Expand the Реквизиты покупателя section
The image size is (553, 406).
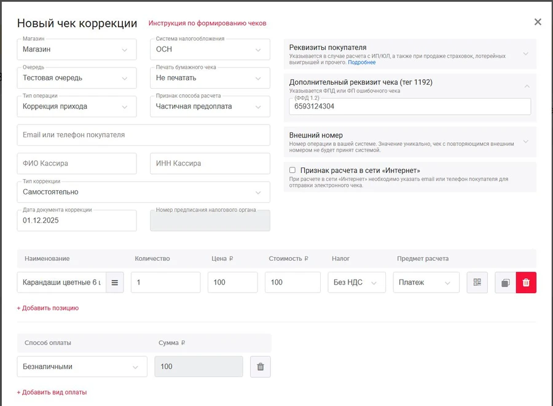(x=525, y=53)
